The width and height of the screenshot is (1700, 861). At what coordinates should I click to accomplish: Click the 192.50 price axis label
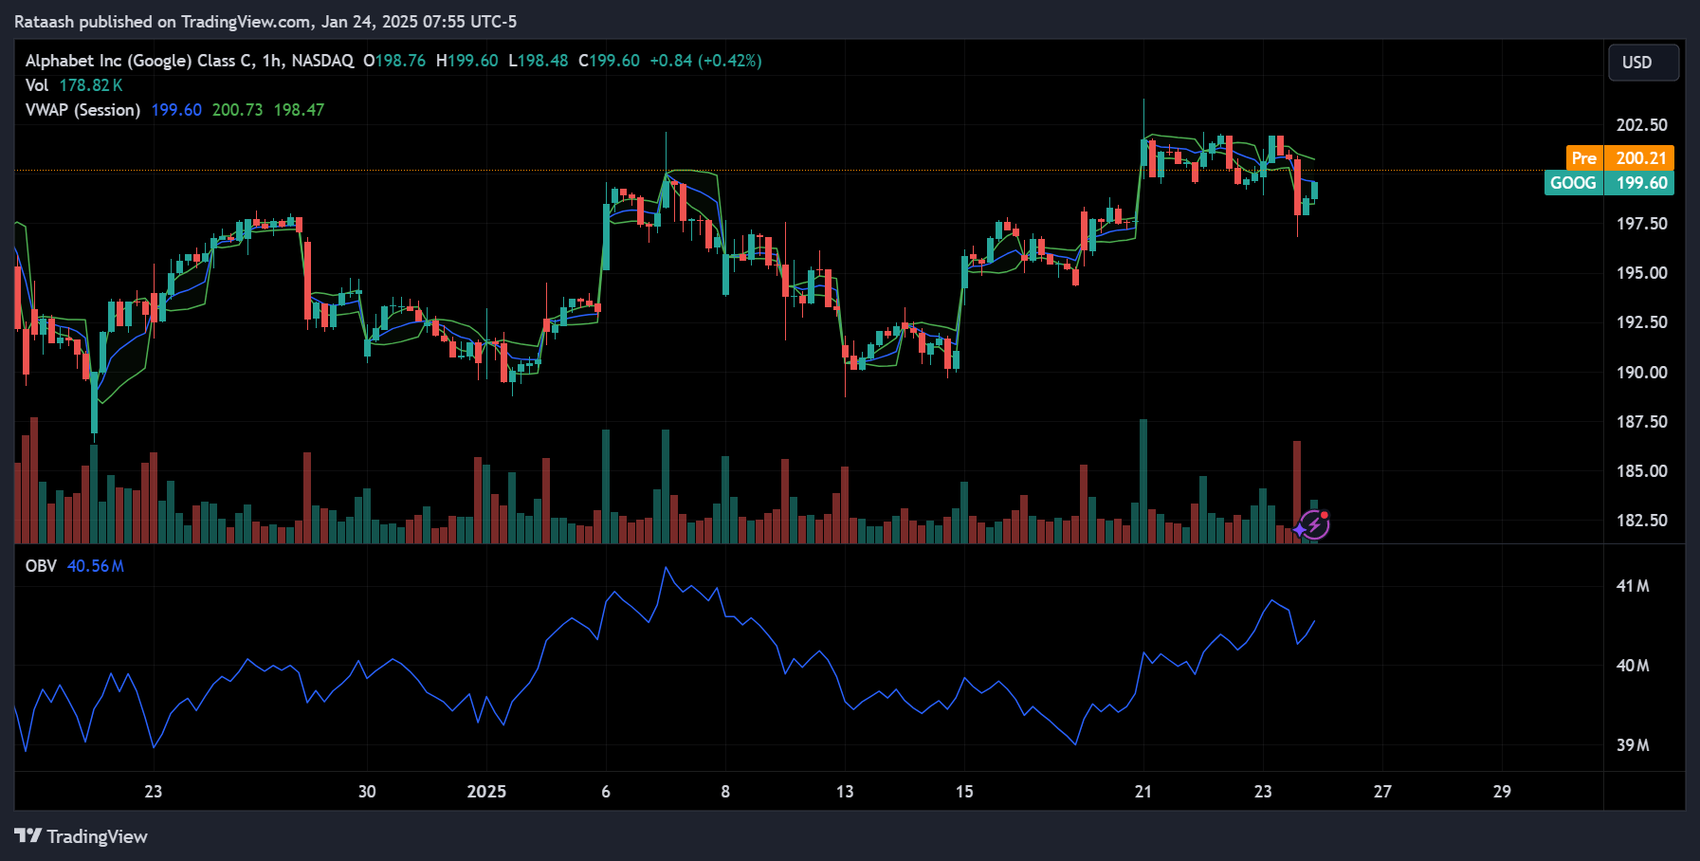point(1642,322)
